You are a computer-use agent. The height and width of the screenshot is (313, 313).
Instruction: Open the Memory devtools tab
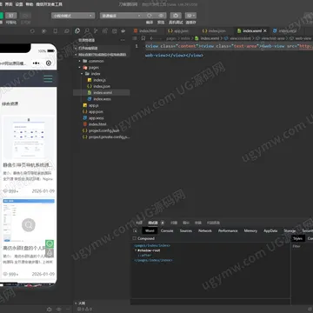[x=250, y=230]
